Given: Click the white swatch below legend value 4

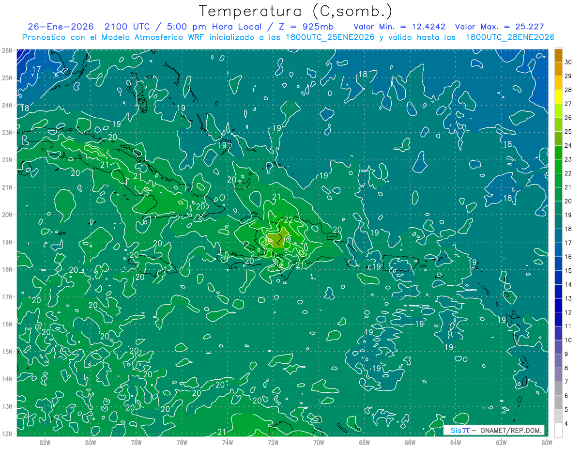Looking at the screenshot, I should click(559, 430).
